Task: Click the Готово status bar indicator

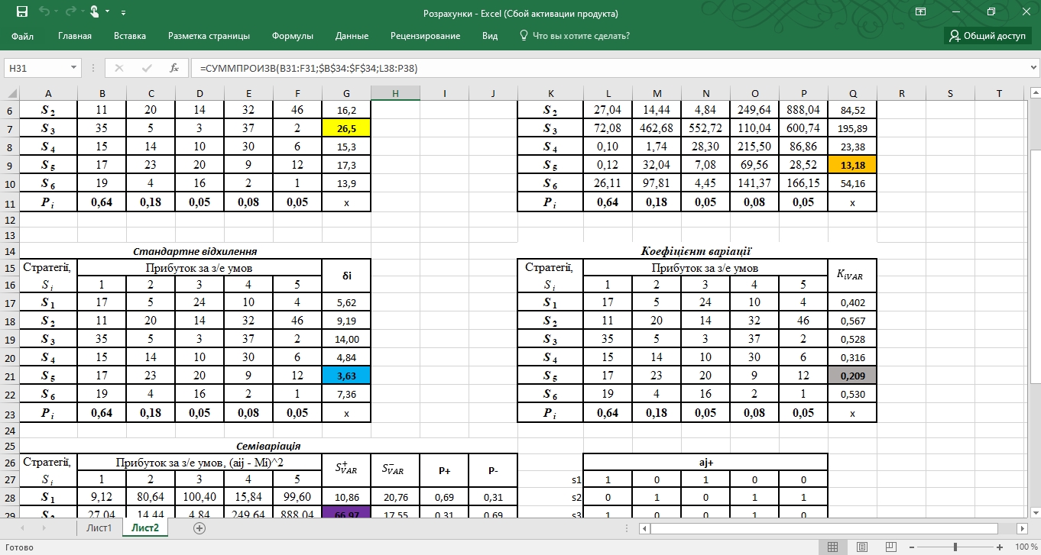Action: pos(19,547)
